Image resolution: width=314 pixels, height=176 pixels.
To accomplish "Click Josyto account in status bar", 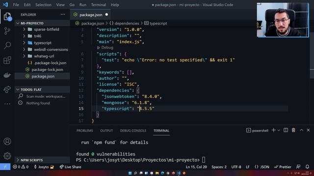I will coord(44,167).
